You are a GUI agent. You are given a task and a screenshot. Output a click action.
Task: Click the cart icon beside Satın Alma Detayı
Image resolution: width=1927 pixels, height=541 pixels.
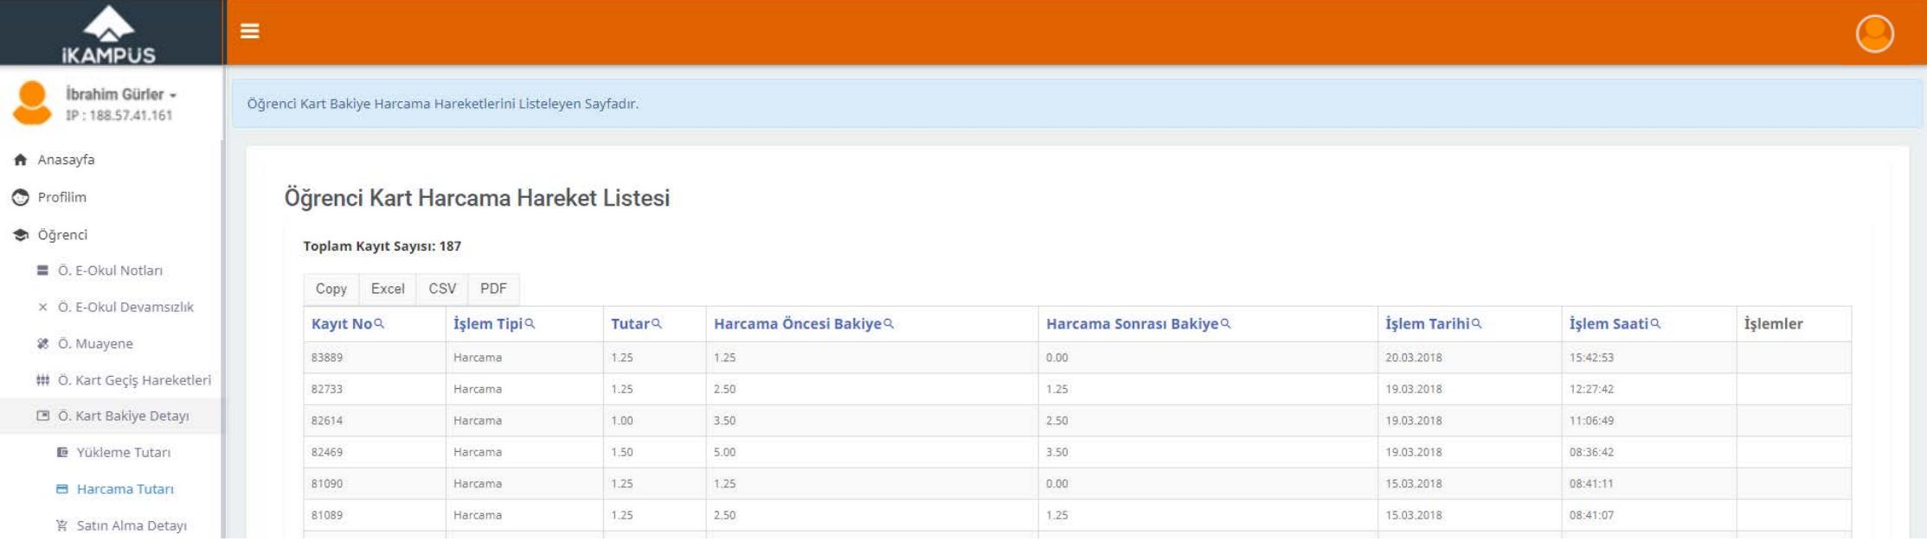[62, 525]
